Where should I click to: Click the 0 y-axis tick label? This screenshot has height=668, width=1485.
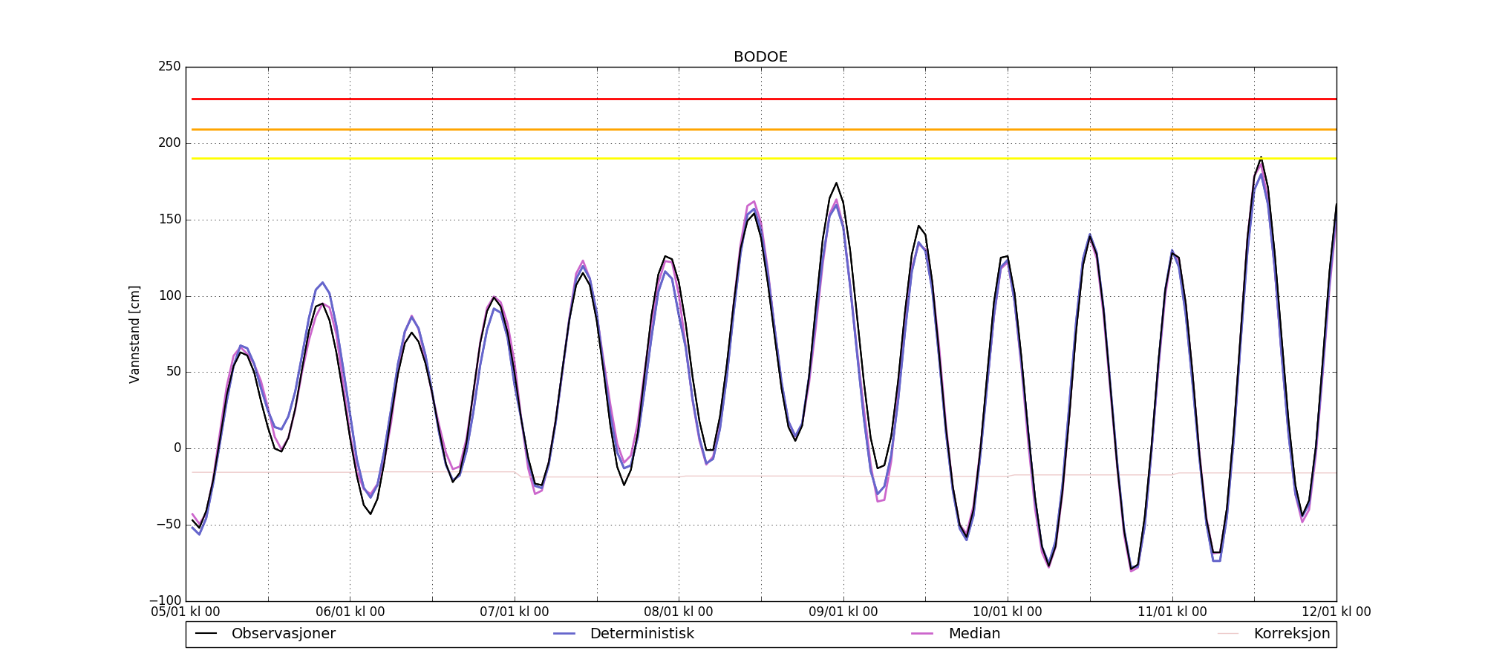tap(177, 448)
